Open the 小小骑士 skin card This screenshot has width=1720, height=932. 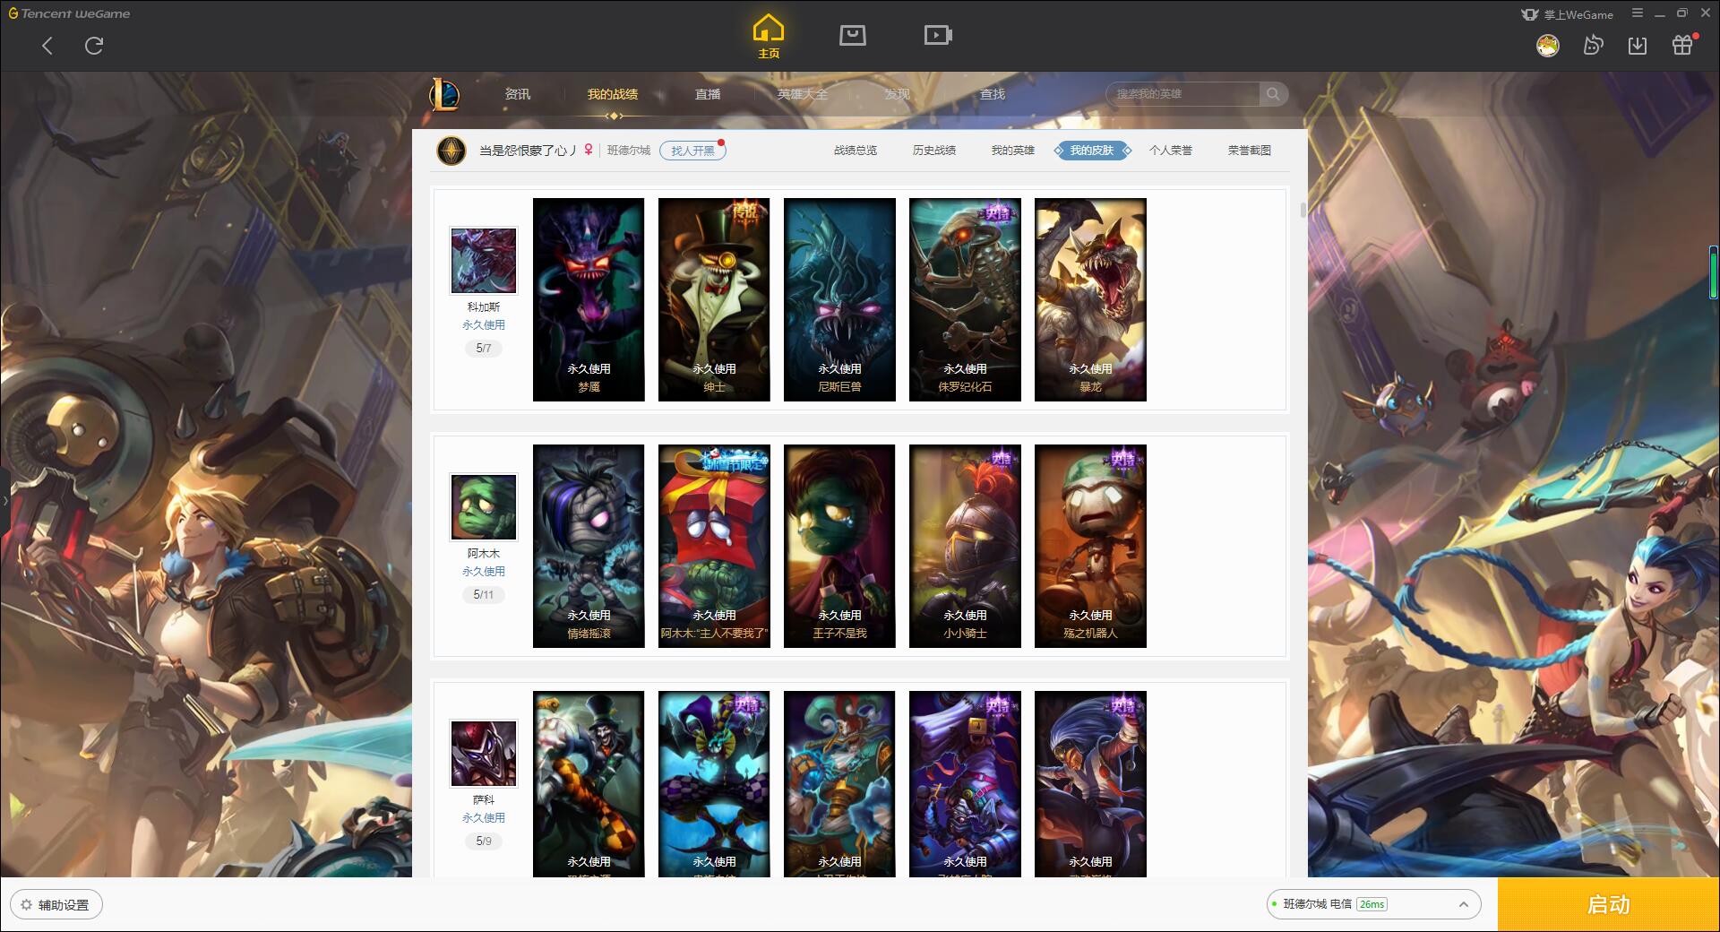(x=965, y=546)
